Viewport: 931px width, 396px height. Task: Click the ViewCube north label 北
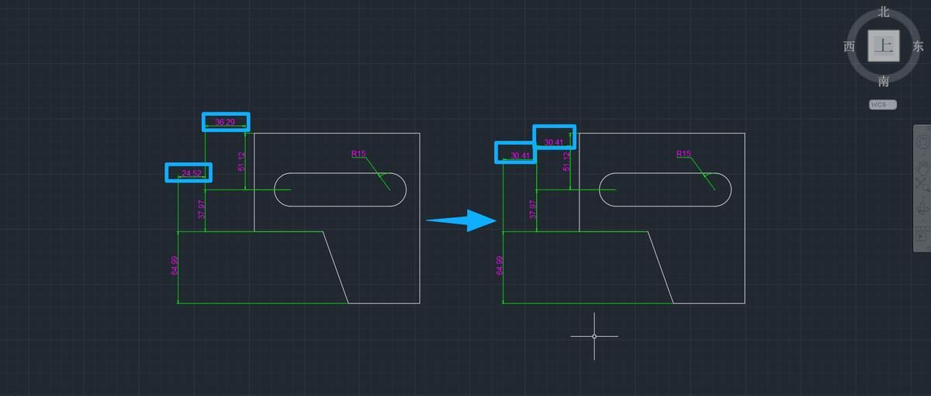[x=883, y=12]
